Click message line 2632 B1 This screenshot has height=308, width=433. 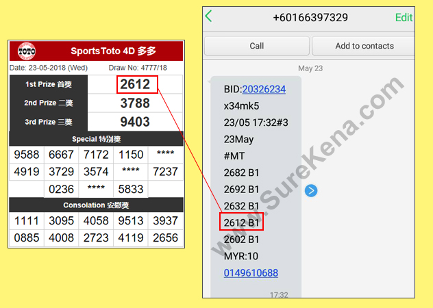point(241,206)
